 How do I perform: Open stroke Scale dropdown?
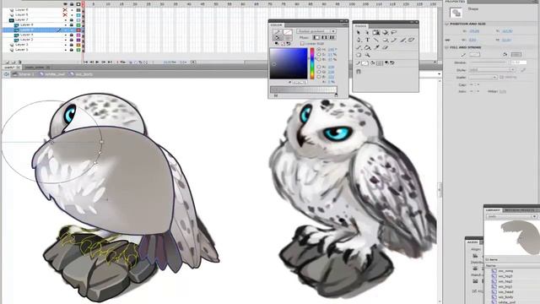[483, 77]
